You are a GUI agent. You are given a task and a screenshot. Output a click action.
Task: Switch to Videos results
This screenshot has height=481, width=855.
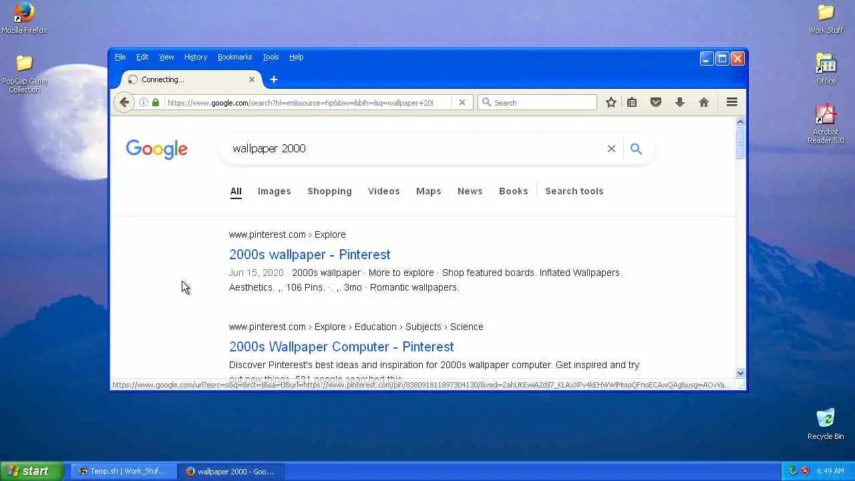[x=383, y=191]
